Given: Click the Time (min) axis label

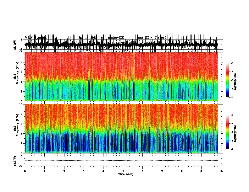Looking at the screenshot, I should click(126, 174).
